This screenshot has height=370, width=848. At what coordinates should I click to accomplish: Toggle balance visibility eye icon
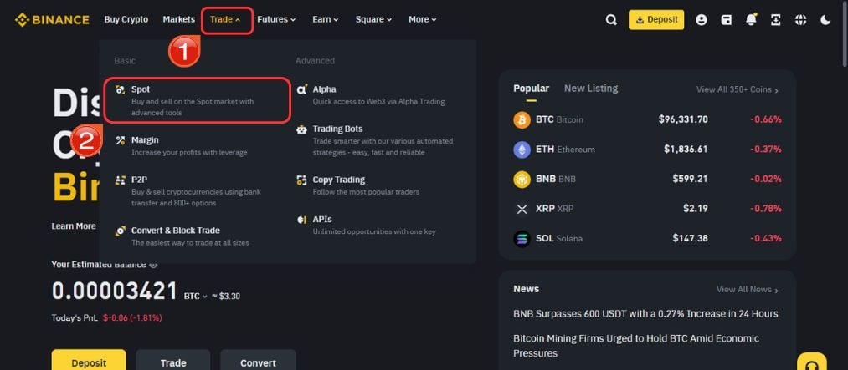tap(153, 265)
